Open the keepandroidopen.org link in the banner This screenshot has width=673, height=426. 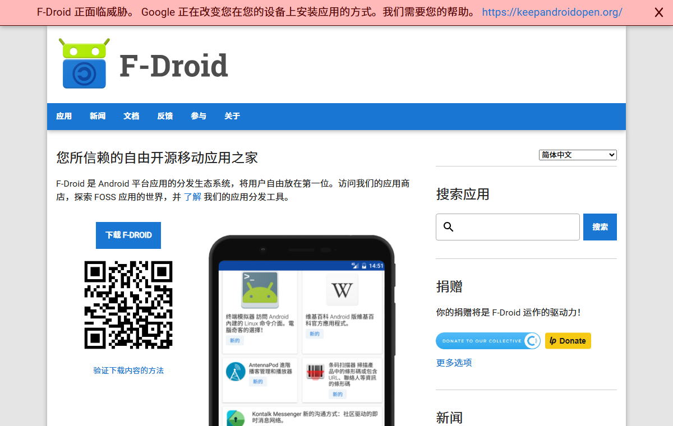tap(552, 12)
